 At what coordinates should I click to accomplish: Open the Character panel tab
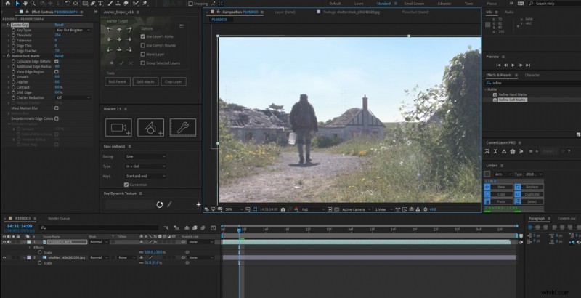(x=532, y=75)
